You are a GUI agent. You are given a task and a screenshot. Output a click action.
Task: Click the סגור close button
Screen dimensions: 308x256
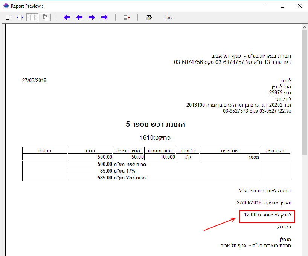click(168, 18)
